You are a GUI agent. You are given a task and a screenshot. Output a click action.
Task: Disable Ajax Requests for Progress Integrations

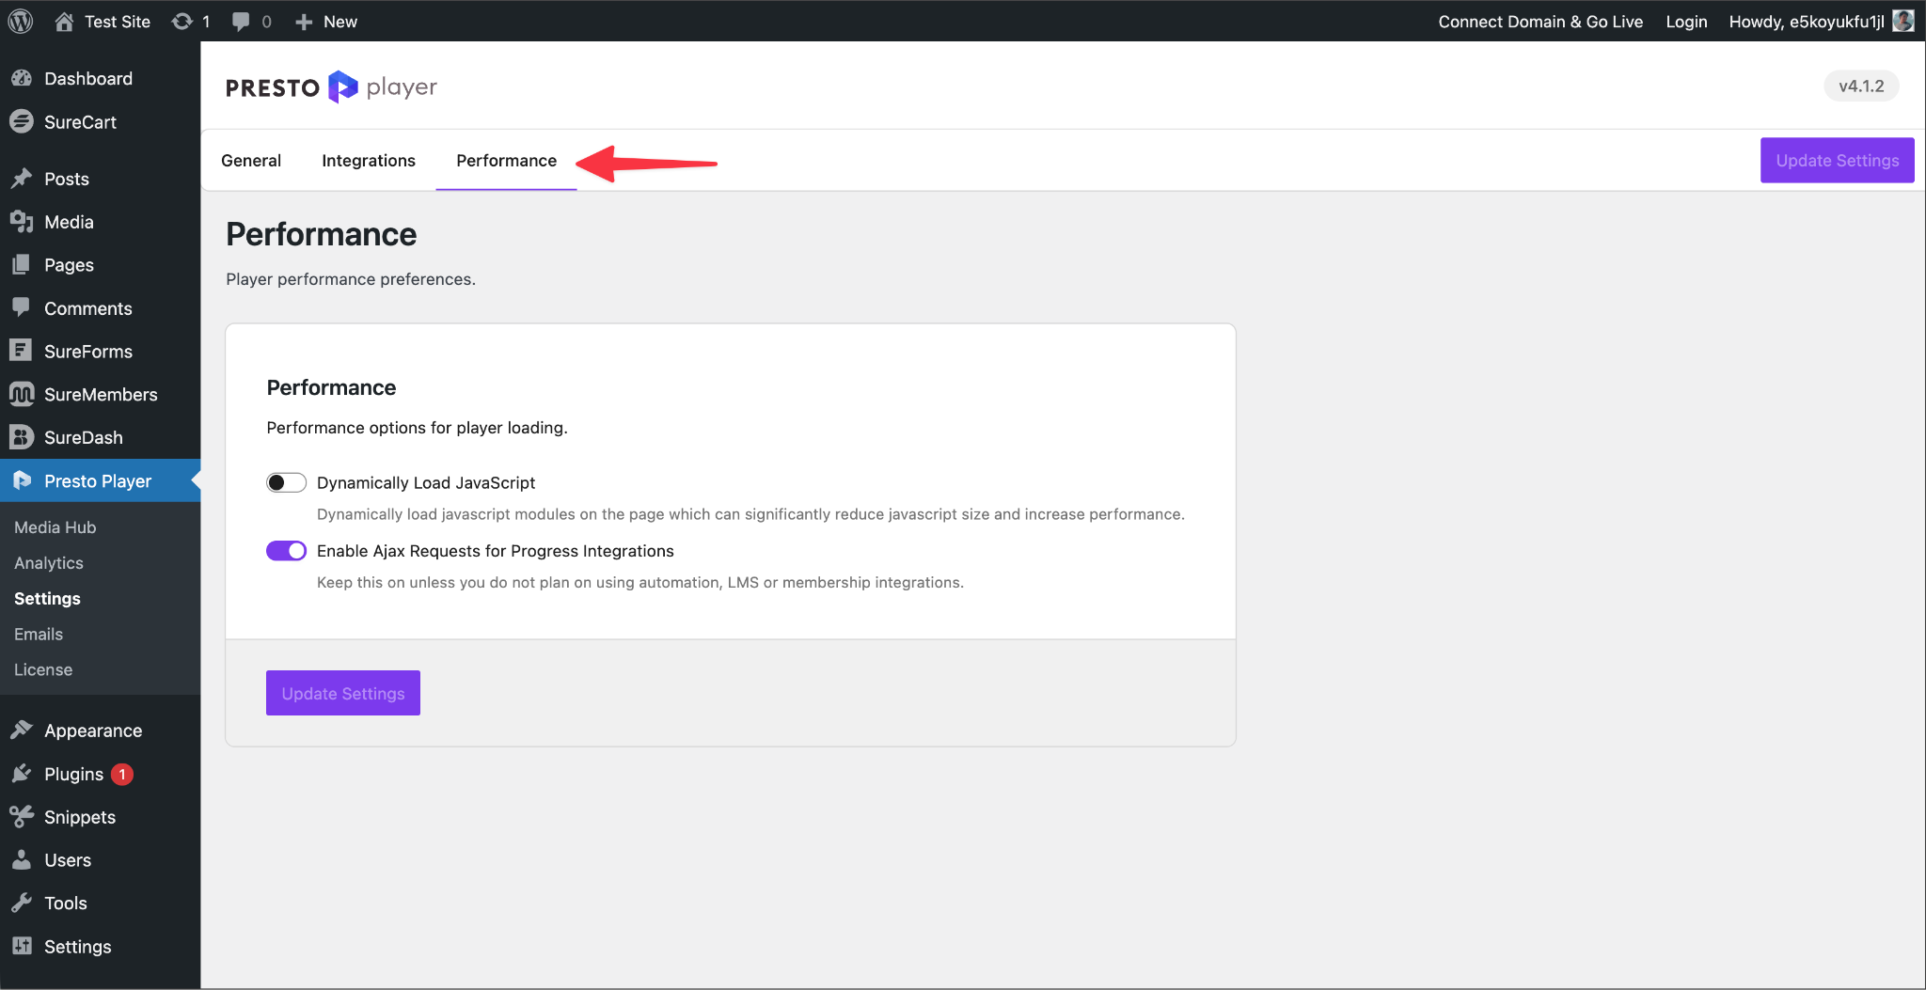pos(286,550)
